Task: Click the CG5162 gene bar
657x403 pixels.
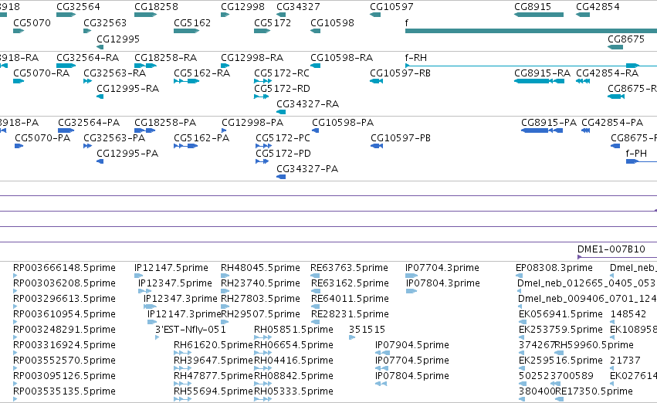Action: (187, 31)
